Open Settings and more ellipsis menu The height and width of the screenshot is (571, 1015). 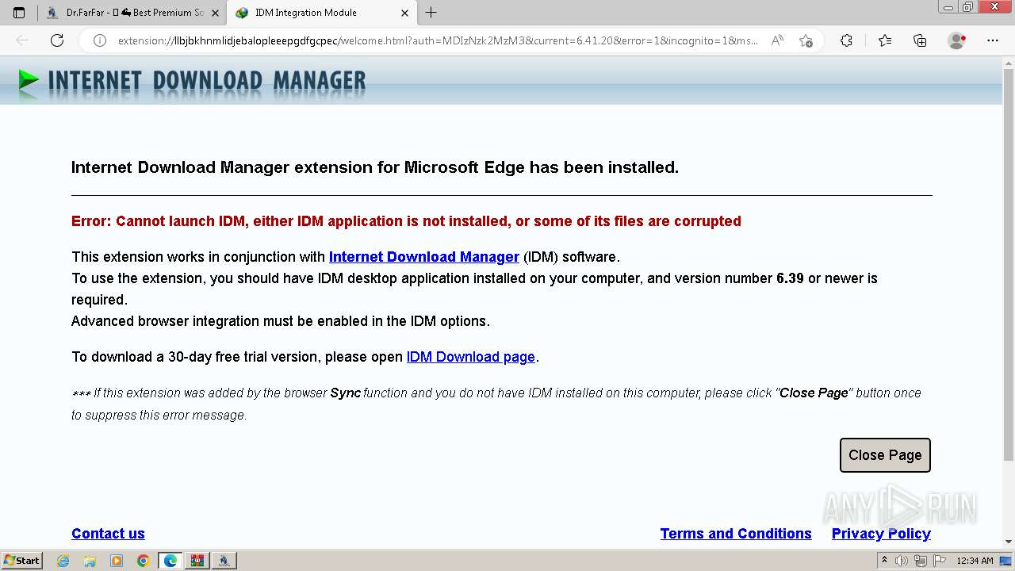pos(992,40)
